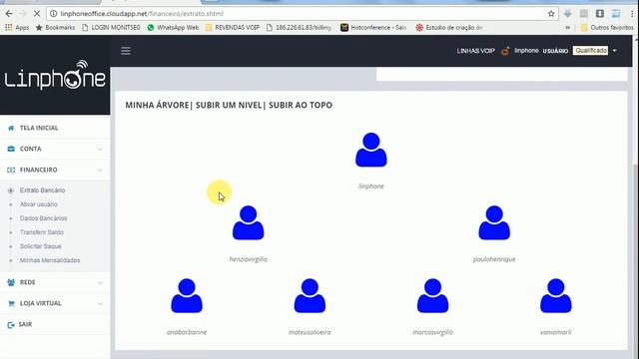Open the Estúdio de criação bookmark

pos(448,27)
